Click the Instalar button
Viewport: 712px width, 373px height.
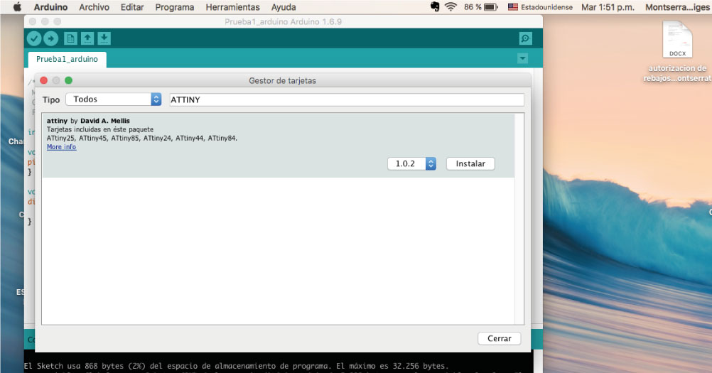click(x=470, y=164)
